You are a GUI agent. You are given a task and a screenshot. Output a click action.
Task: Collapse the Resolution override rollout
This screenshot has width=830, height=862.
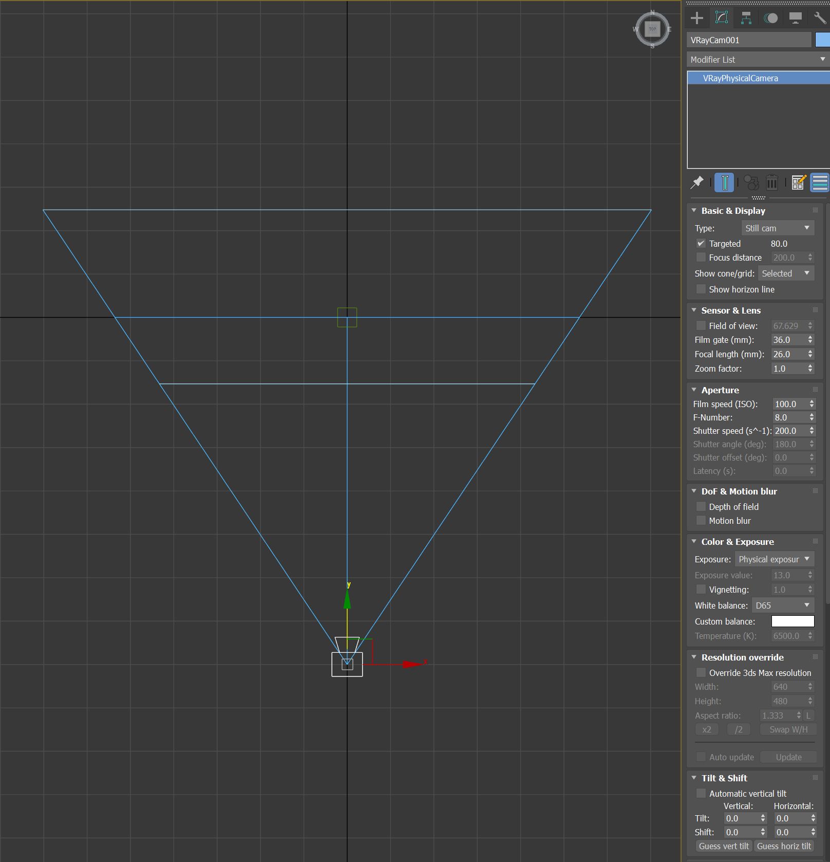[694, 657]
